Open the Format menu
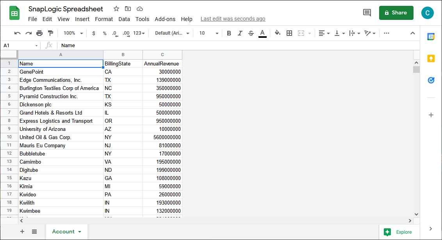Image resolution: width=442 pixels, height=240 pixels. 104,19
